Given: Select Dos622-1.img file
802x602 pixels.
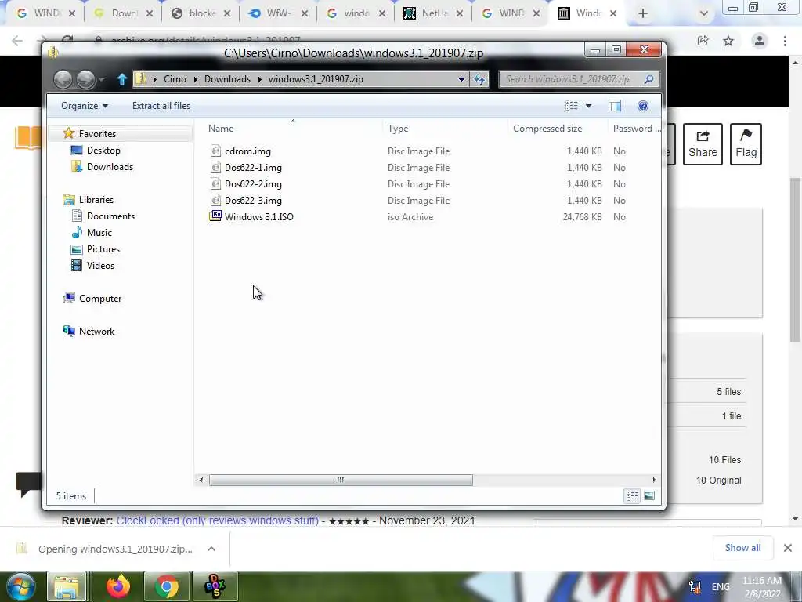Looking at the screenshot, I should point(253,168).
